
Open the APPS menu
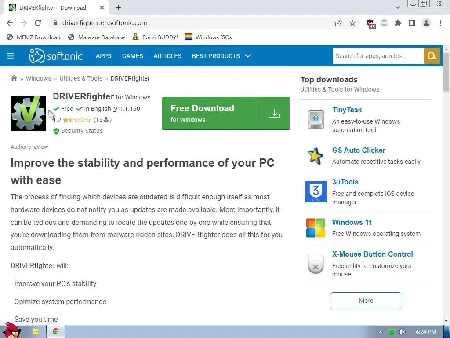tap(104, 56)
